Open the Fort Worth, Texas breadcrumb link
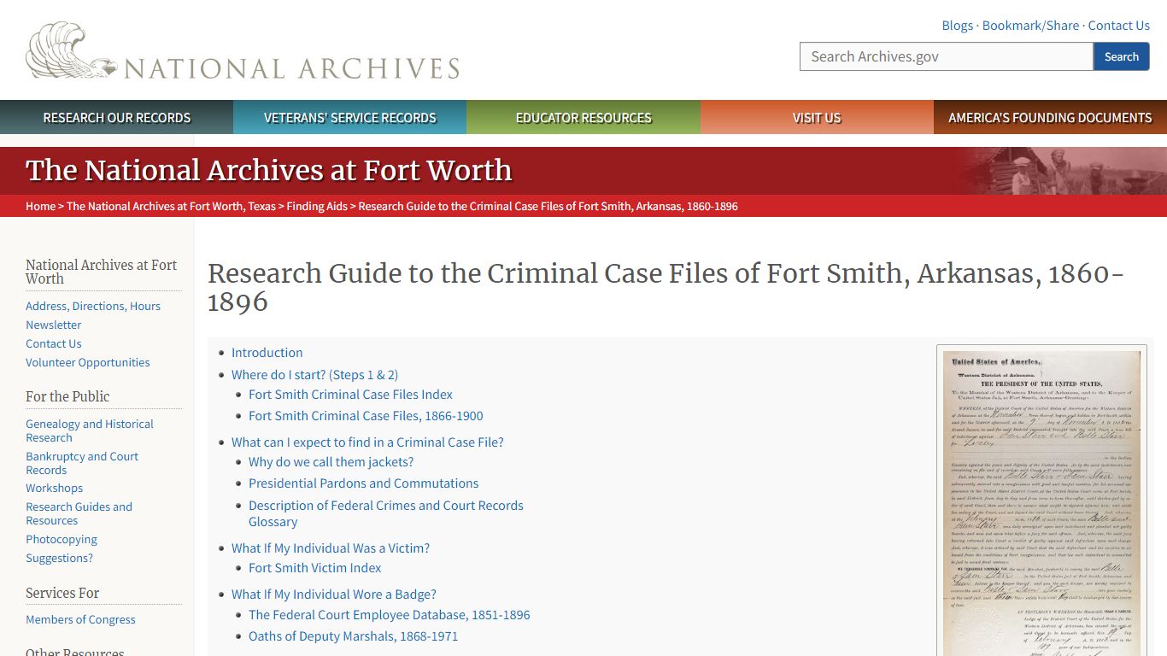The height and width of the screenshot is (656, 1167). 172,206
